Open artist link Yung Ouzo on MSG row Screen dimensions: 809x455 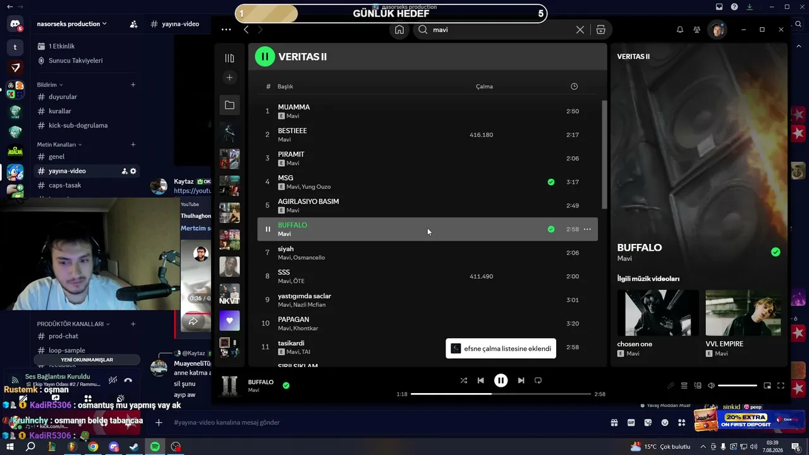point(316,187)
